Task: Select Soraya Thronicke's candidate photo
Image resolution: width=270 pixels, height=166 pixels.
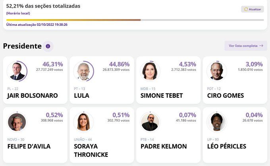Action: pyautogui.click(x=83, y=122)
